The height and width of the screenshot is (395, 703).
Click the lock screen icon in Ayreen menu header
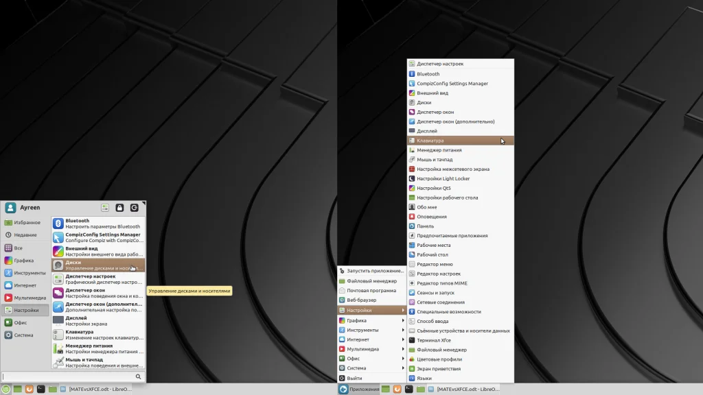click(119, 208)
